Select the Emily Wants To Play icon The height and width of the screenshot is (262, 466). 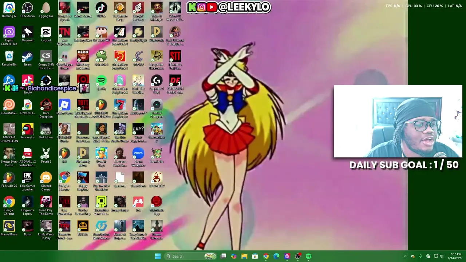[46, 230]
